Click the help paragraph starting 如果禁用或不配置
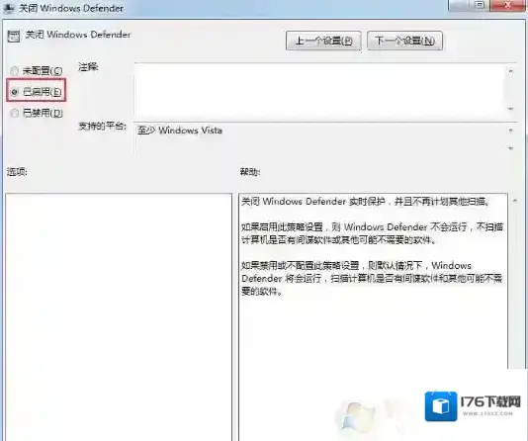The height and width of the screenshot is (441, 528). coord(372,278)
